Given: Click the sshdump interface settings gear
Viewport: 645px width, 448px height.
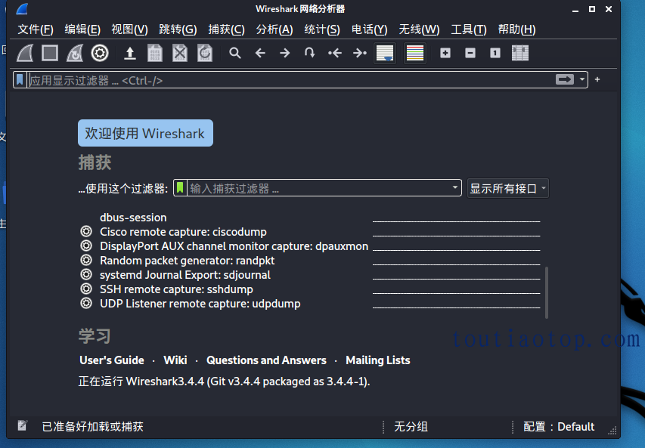Looking at the screenshot, I should click(86, 289).
